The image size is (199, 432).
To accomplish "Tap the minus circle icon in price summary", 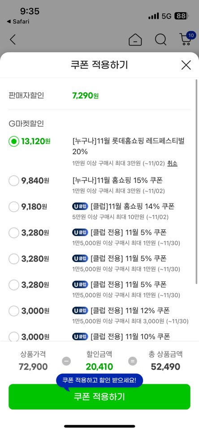I will tap(66, 361).
